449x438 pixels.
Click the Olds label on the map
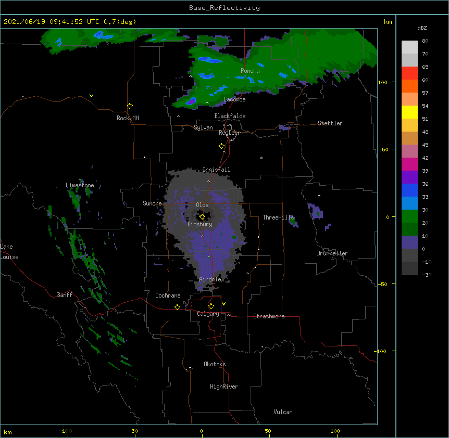[202, 205]
